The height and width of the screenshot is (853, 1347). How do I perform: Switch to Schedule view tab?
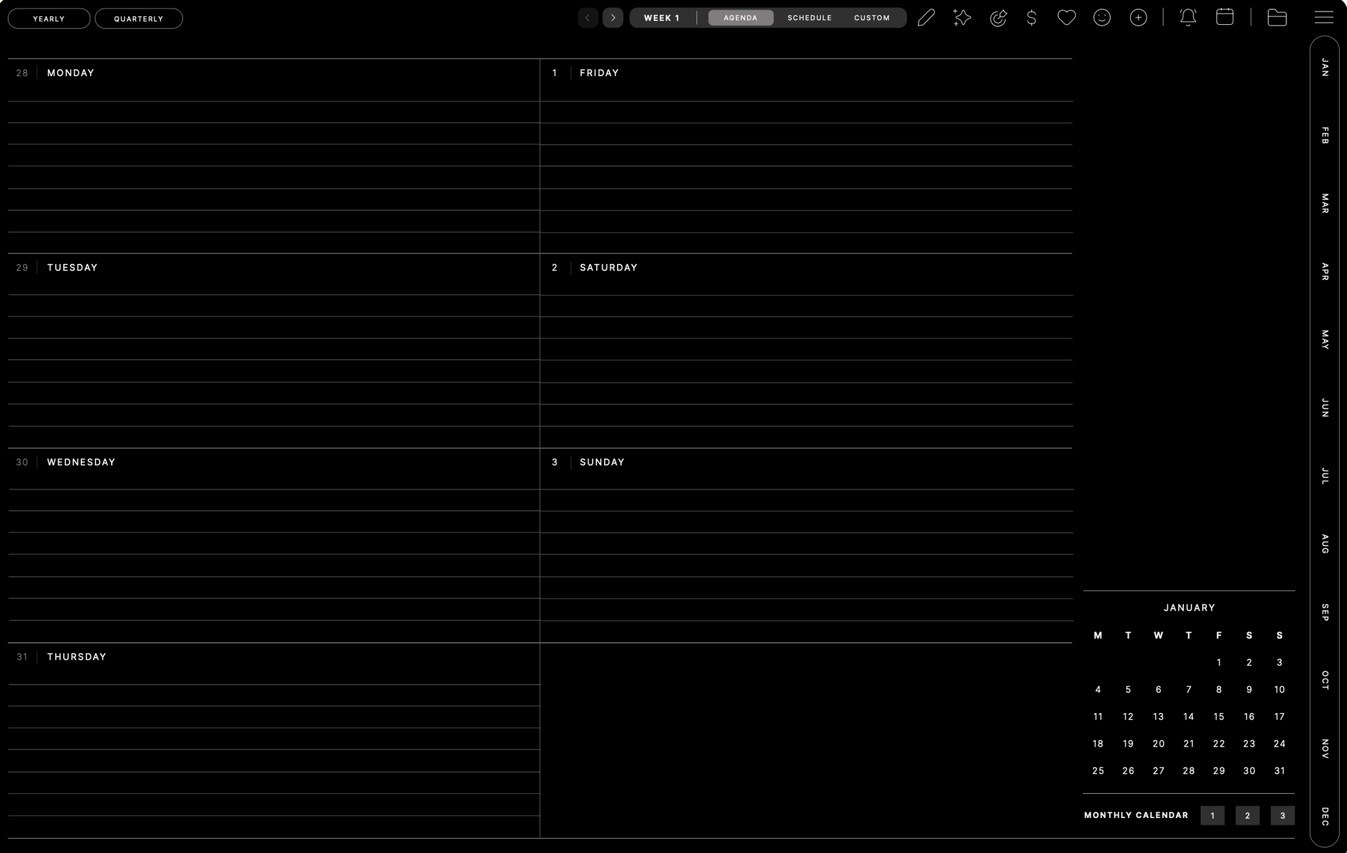point(810,18)
